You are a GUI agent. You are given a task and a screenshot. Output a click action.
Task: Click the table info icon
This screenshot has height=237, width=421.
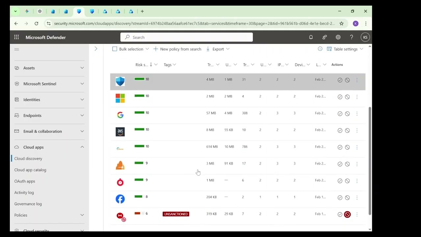point(320,49)
